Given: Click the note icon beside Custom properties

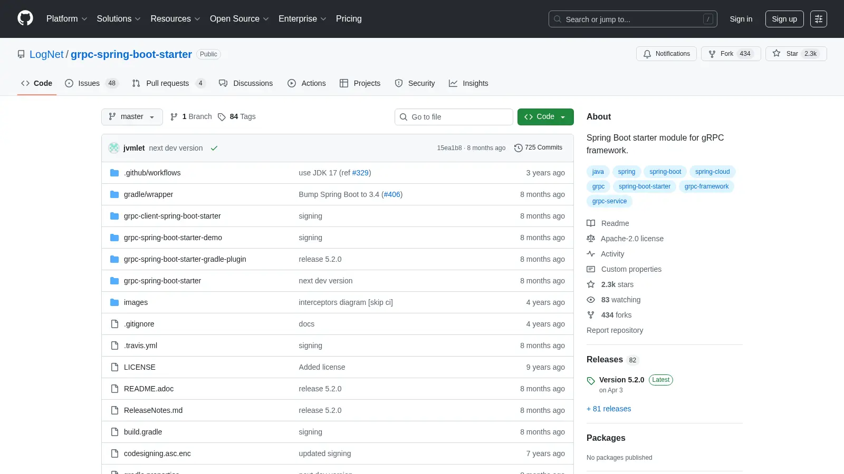Looking at the screenshot, I should [591, 269].
